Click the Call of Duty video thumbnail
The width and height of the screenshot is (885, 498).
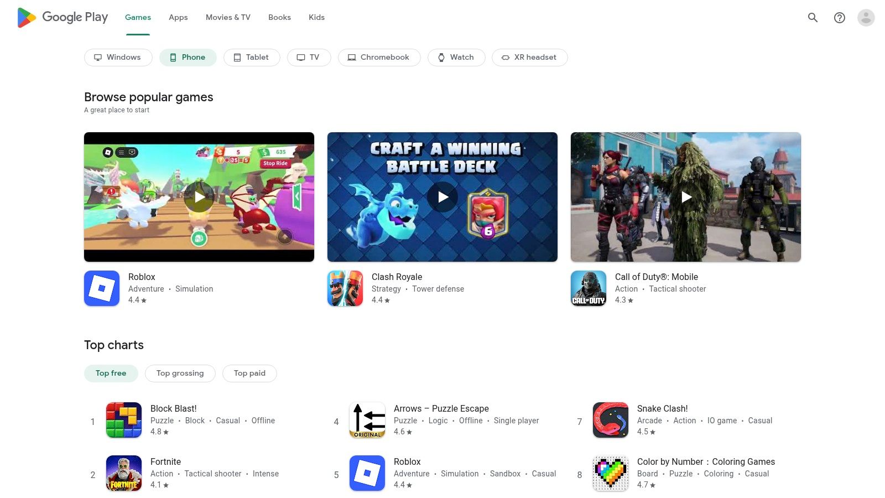pyautogui.click(x=685, y=196)
